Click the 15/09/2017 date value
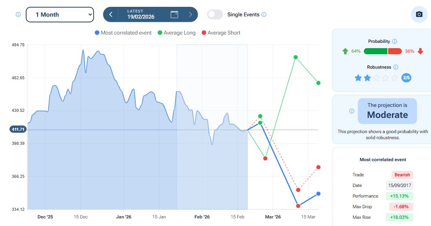The width and height of the screenshot is (431, 226). [400, 185]
